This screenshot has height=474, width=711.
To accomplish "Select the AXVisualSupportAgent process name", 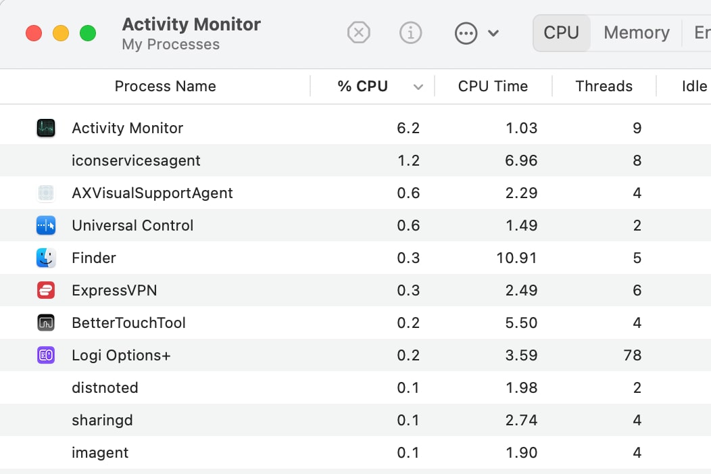I will (x=152, y=193).
